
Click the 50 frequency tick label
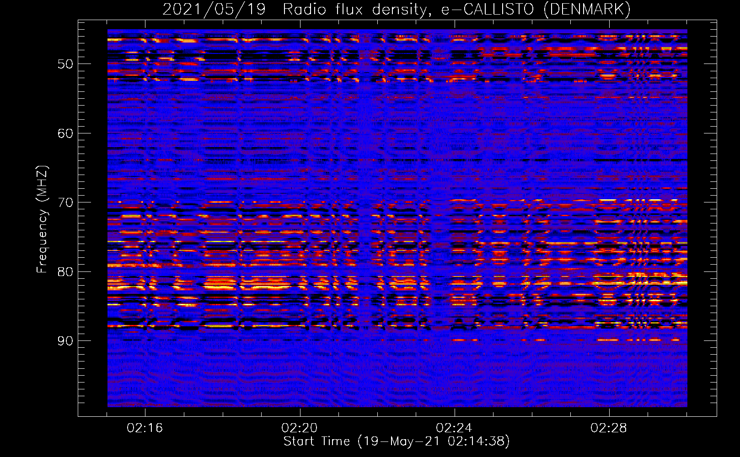tap(65, 64)
